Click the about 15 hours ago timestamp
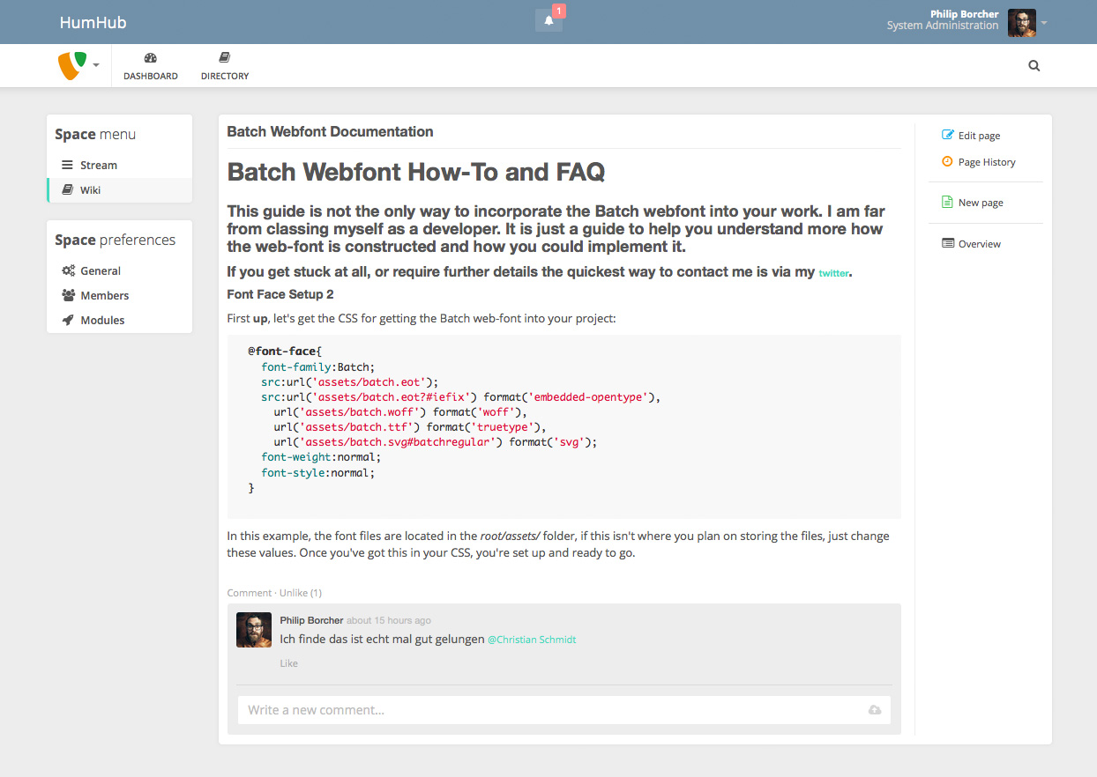The width and height of the screenshot is (1097, 777). tap(389, 620)
